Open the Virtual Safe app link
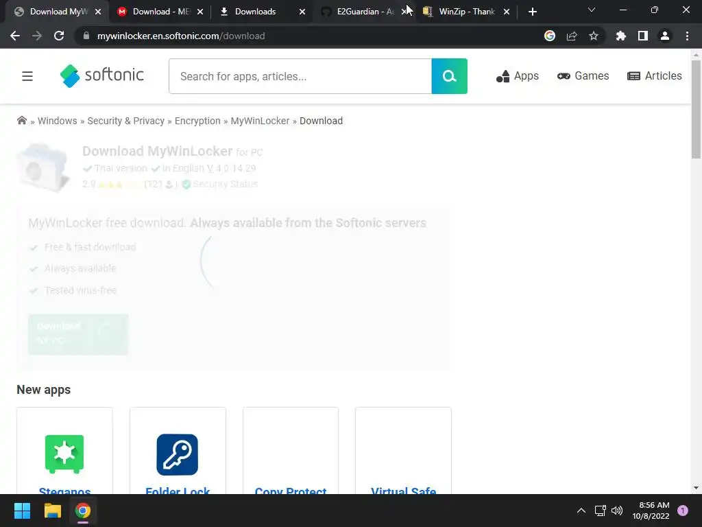 (x=403, y=491)
